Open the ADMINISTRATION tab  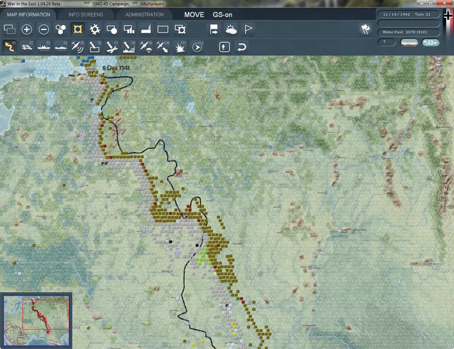(144, 15)
